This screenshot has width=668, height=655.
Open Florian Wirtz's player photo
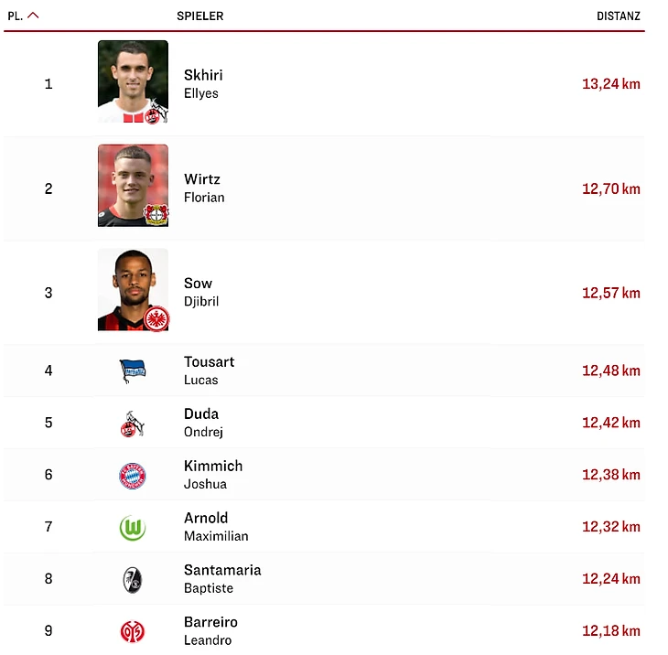[x=133, y=186]
